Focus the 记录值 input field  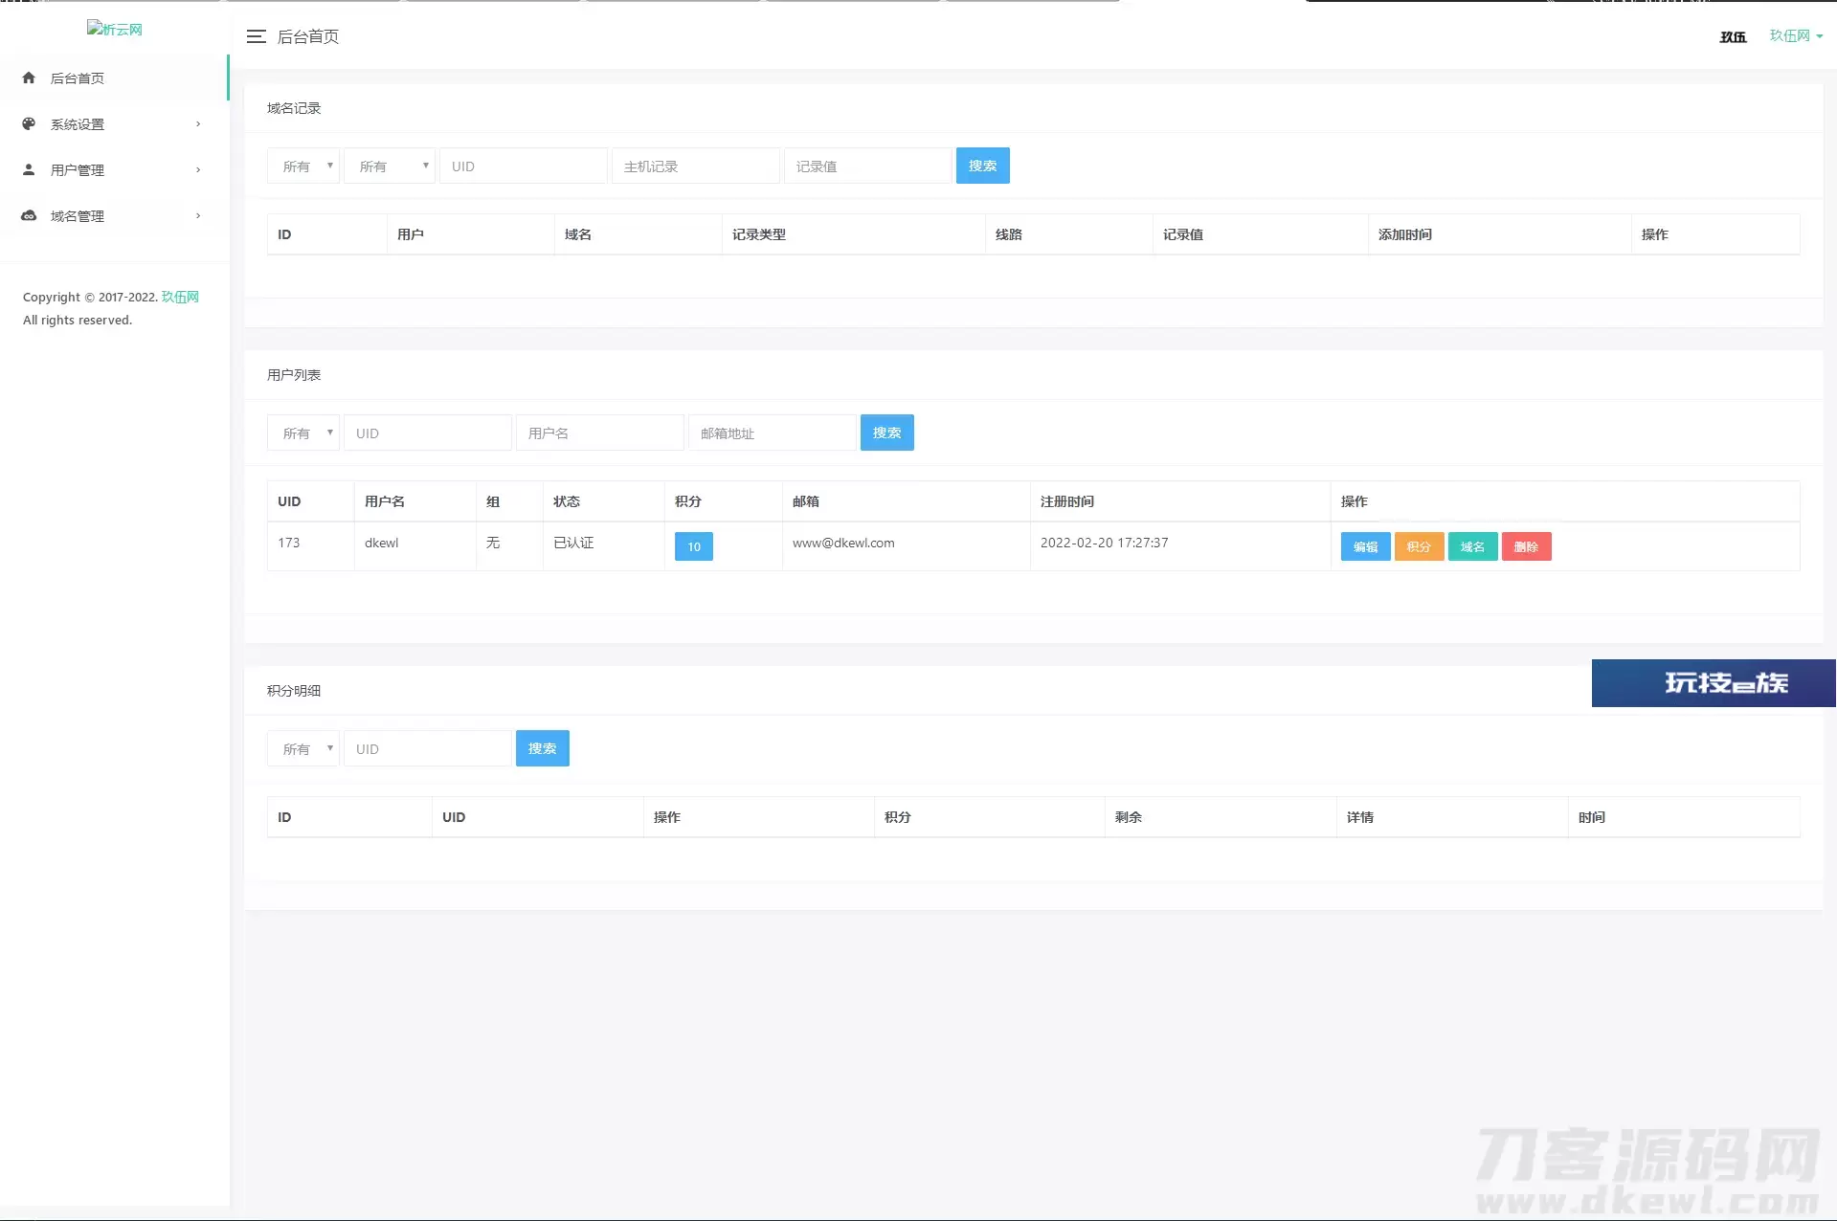tap(868, 166)
